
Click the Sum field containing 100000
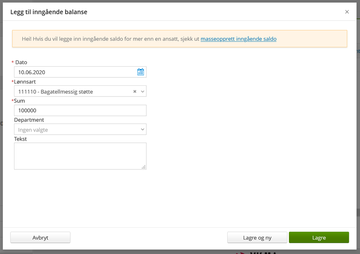point(80,111)
